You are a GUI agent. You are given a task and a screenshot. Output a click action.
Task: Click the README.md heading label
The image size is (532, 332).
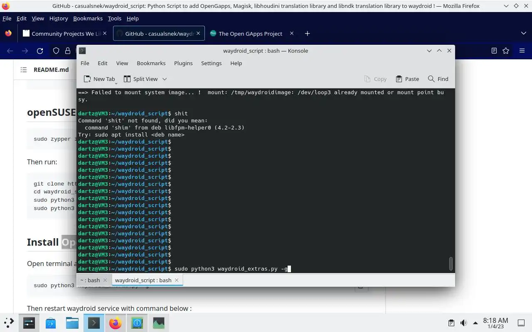51,70
